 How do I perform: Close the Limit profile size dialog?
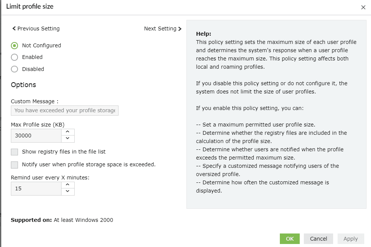(x=363, y=8)
